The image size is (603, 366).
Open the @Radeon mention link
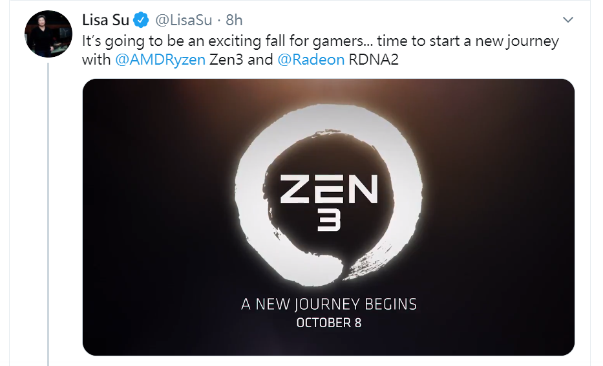[x=311, y=59]
